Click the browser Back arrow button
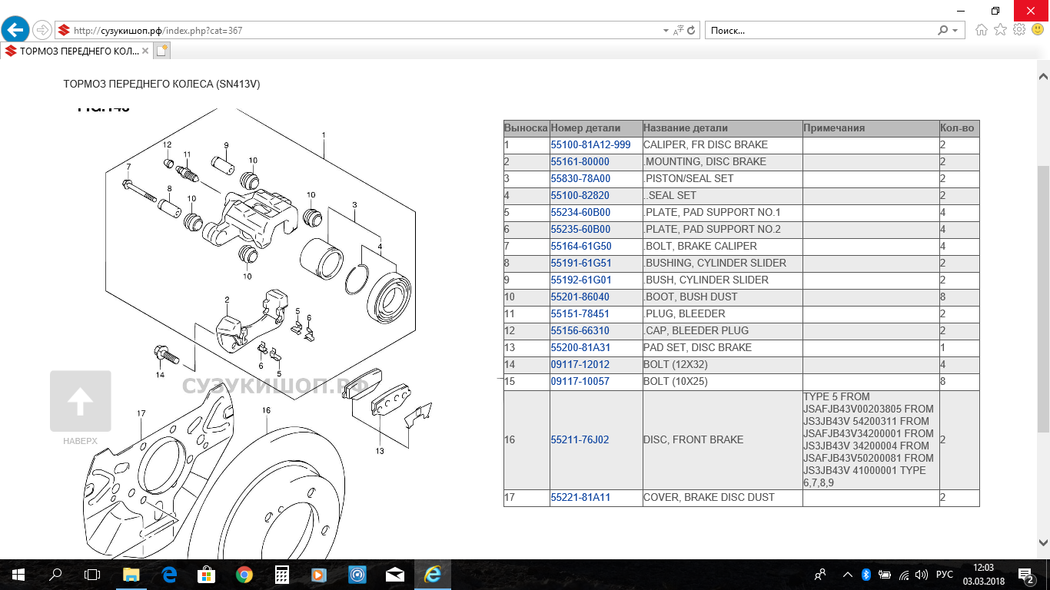 (x=15, y=31)
